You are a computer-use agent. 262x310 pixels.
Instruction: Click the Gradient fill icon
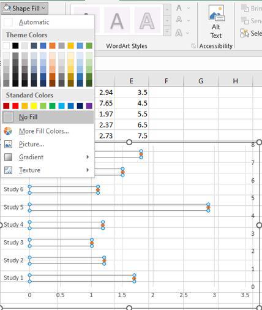tap(8, 157)
